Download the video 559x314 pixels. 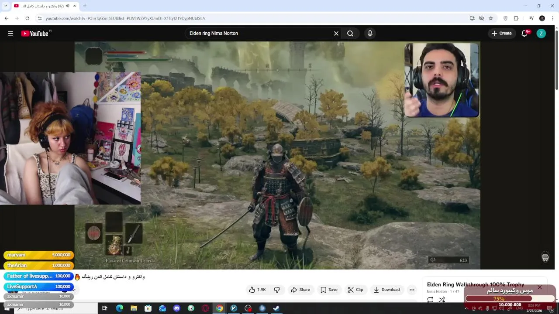[x=386, y=290]
